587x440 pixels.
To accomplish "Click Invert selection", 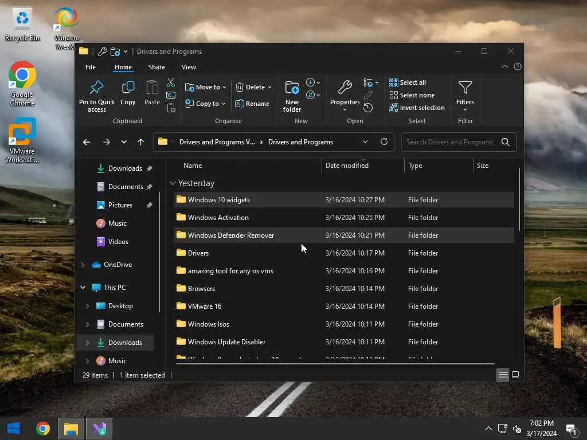I will pyautogui.click(x=417, y=108).
